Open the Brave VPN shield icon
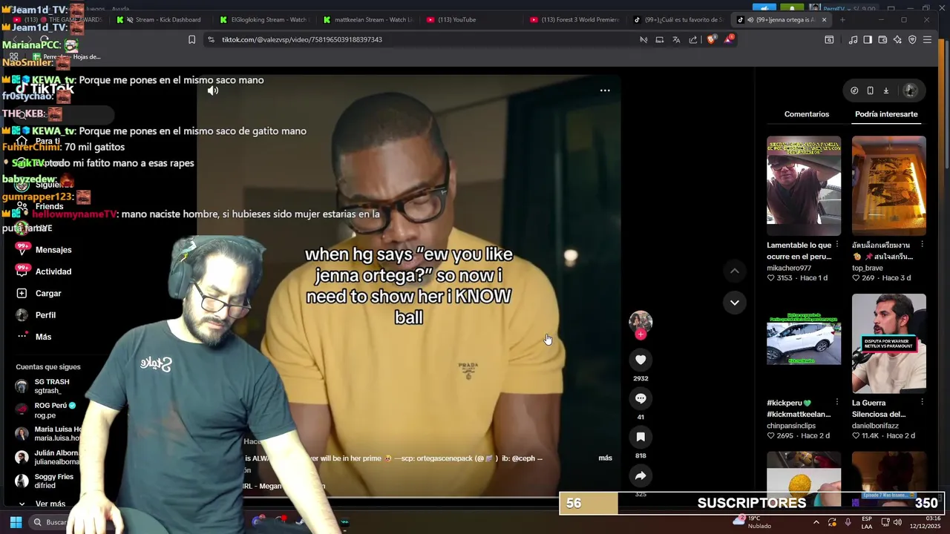This screenshot has width=950, height=534. tap(912, 39)
